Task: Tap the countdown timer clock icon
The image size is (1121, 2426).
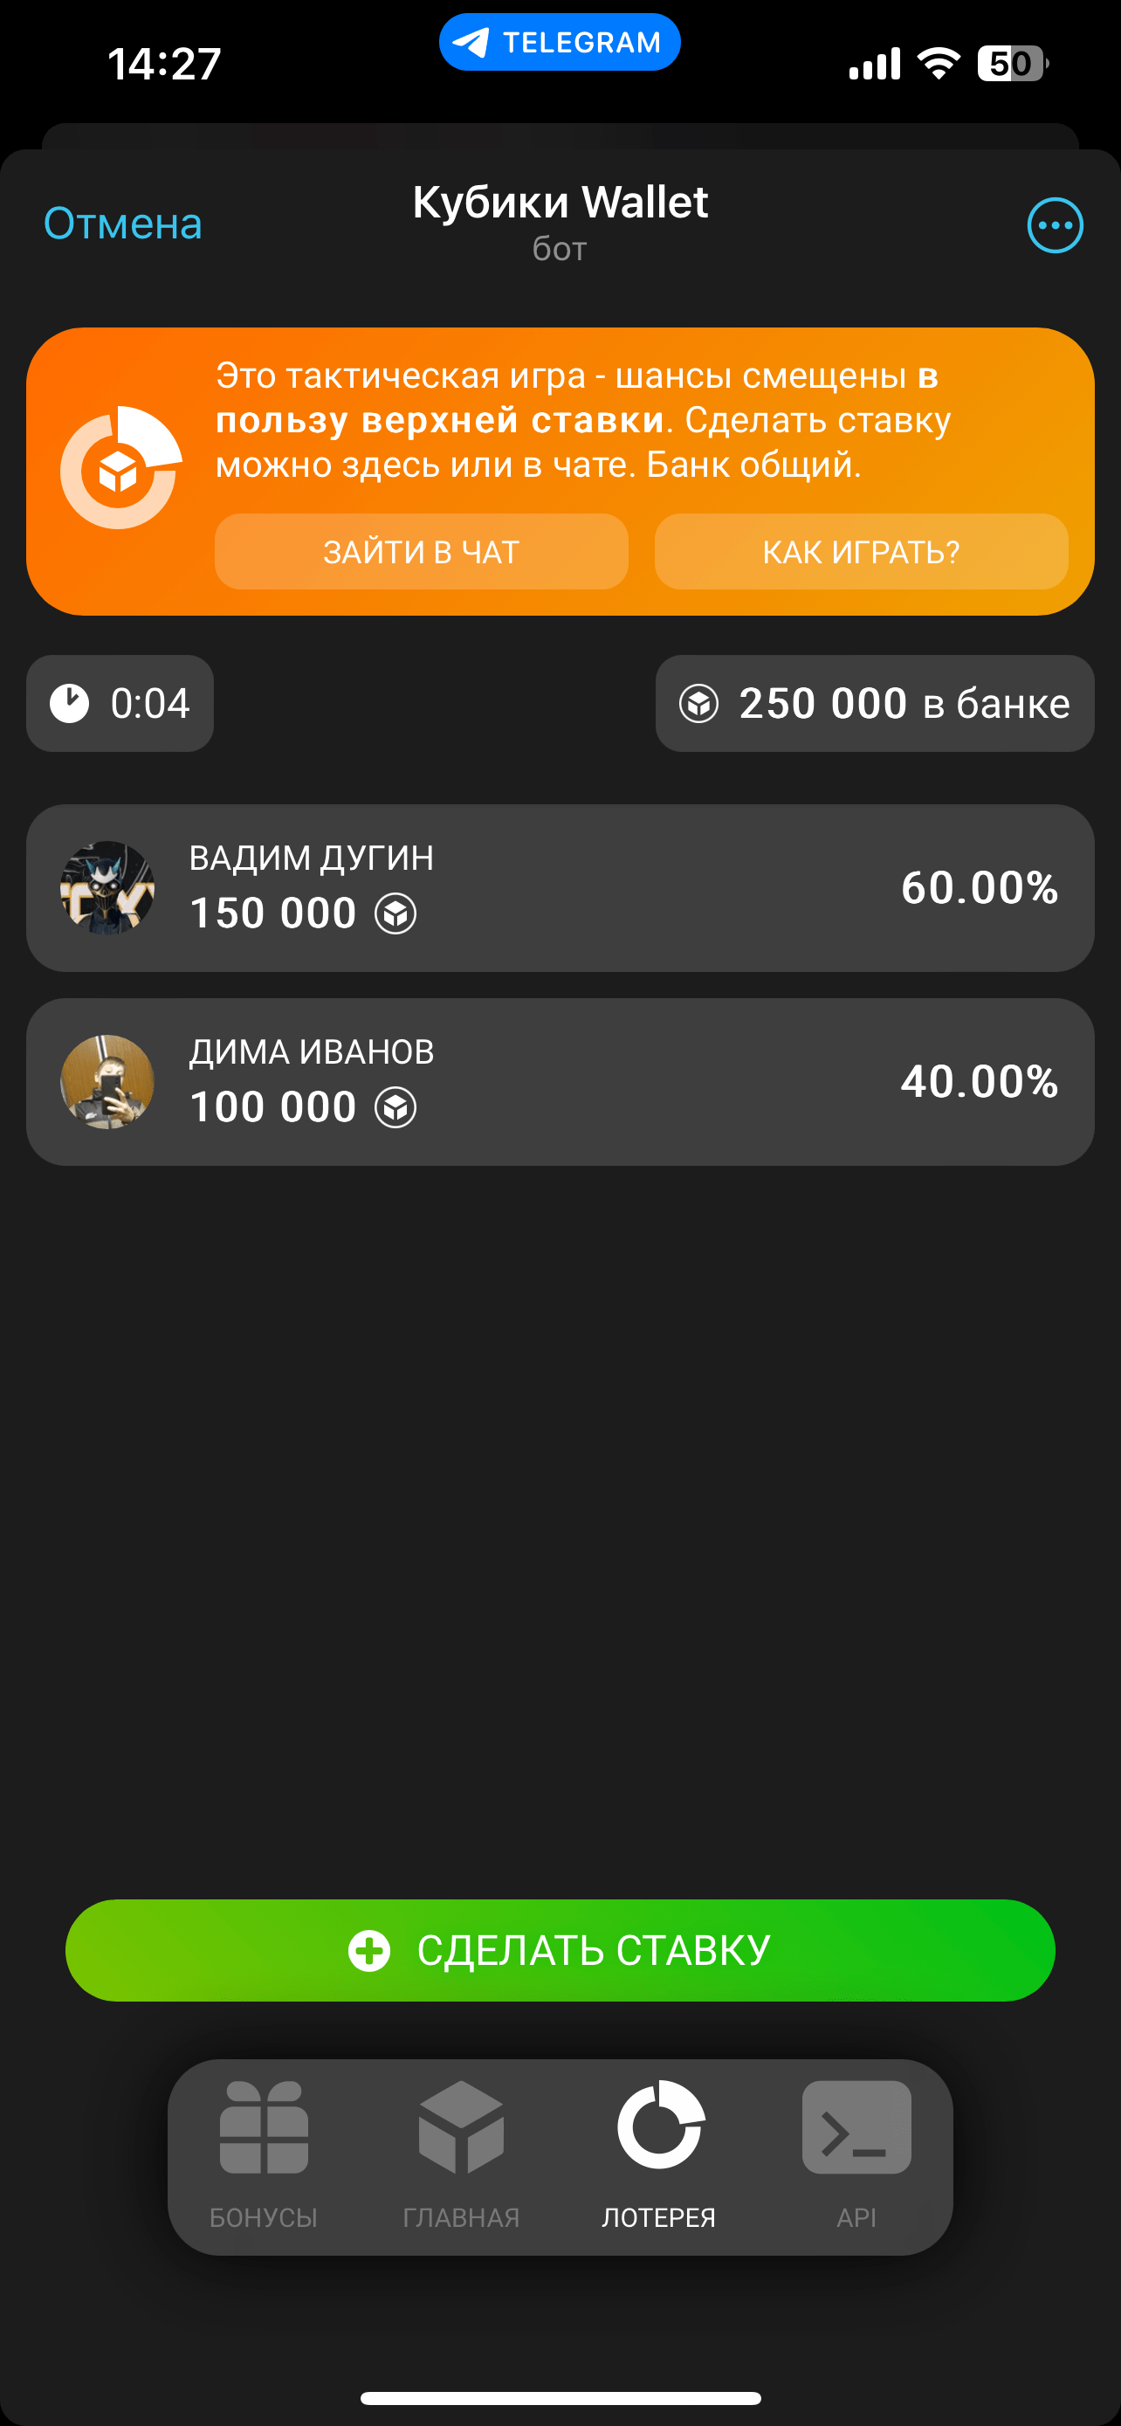Action: [70, 704]
